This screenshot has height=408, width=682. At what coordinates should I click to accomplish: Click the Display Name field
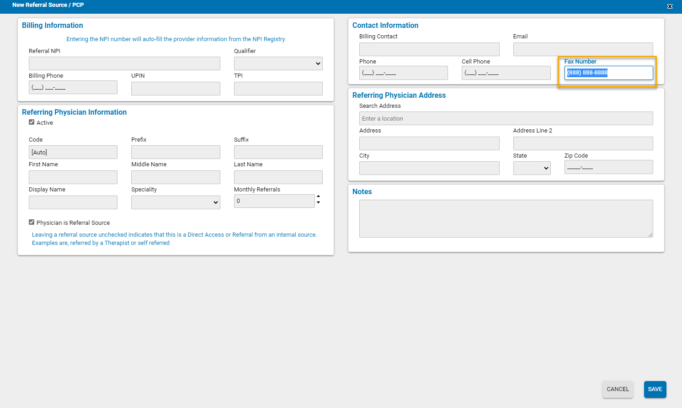[x=73, y=202]
